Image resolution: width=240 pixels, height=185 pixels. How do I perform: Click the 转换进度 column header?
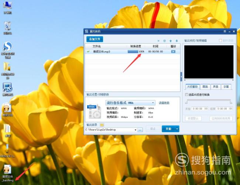[136, 46]
